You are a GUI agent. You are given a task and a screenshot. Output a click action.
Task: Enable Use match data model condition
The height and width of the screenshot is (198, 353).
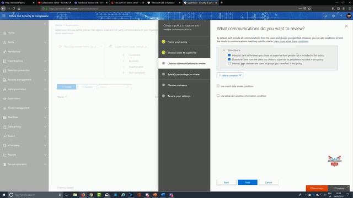point(218,86)
